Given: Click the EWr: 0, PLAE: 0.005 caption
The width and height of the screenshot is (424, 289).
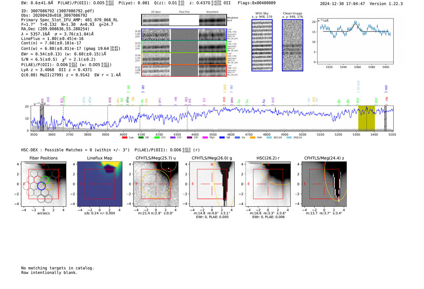Looking at the screenshot, I should click(212, 217).
